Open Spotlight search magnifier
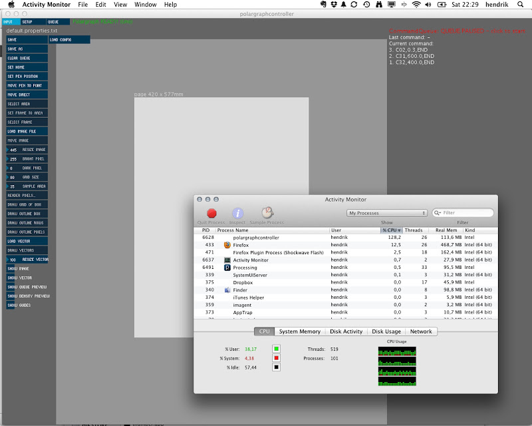532x426 pixels. point(520,5)
